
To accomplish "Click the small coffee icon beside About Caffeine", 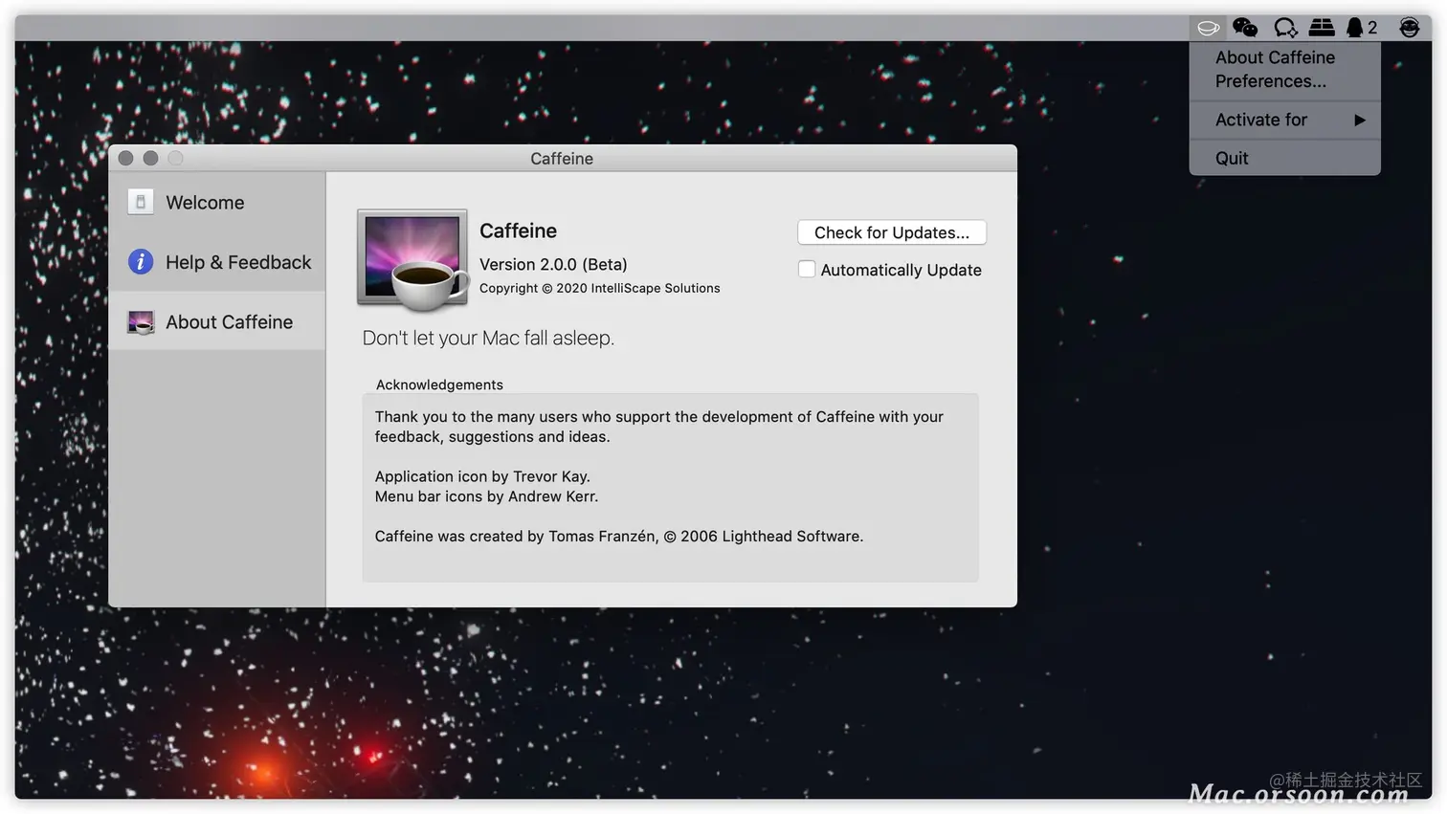I will pos(141,322).
